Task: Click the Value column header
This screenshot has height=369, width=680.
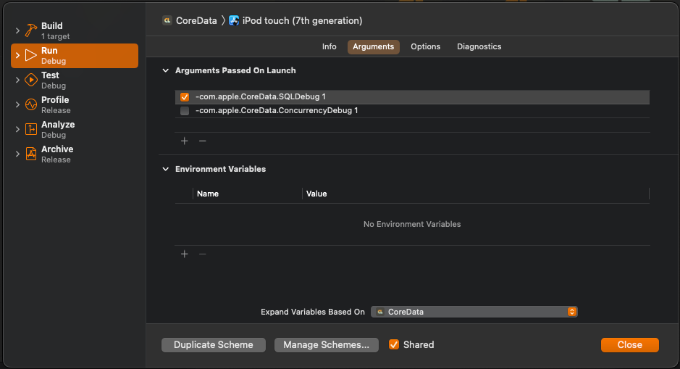Action: coord(316,194)
